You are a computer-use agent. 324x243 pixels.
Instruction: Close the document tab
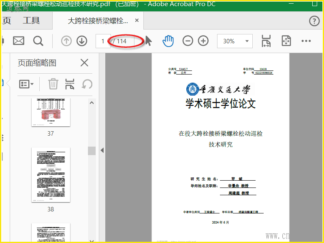point(137,20)
